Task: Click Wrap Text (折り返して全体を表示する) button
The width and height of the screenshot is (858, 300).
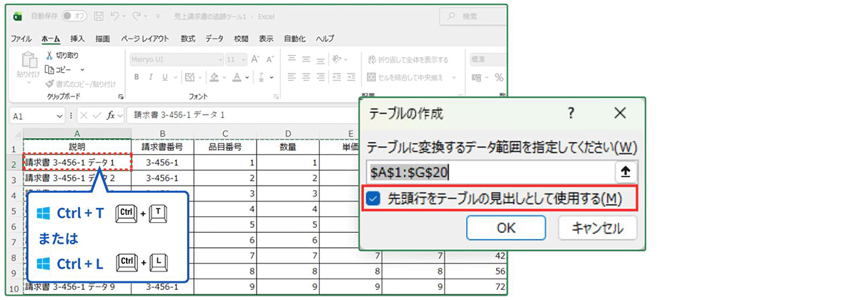Action: (408, 60)
